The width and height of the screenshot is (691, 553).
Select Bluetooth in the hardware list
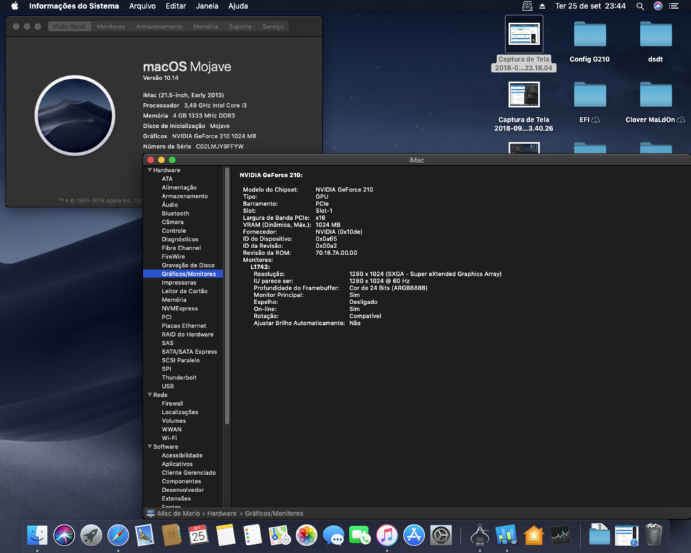click(x=176, y=214)
